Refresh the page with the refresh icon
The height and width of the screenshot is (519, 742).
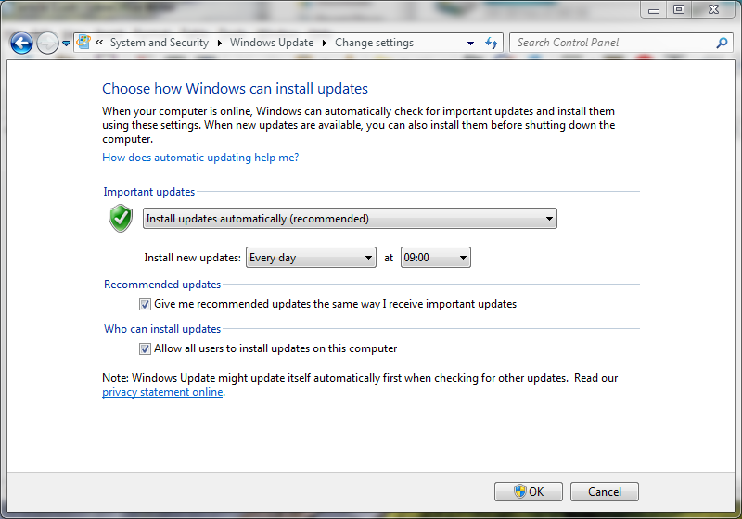pos(492,43)
